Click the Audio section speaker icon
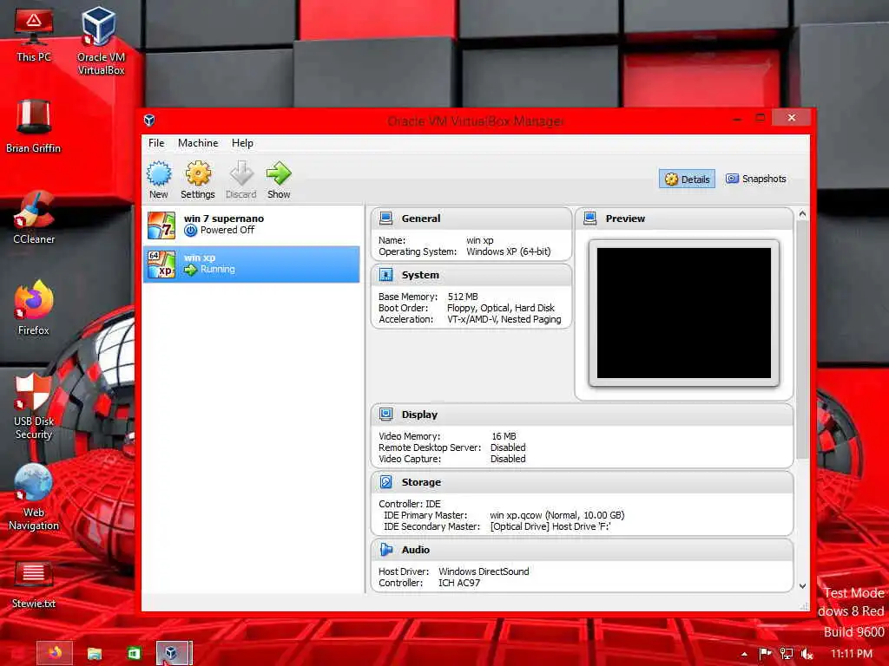Screen dimensions: 889x666 click(386, 549)
